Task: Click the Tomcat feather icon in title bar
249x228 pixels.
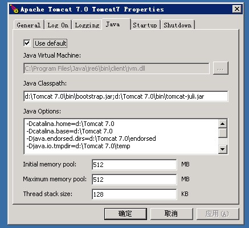Action: (14, 9)
